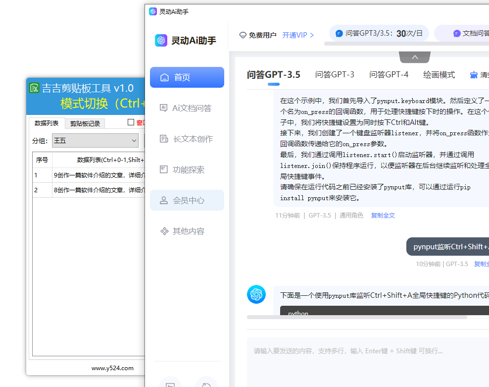Click the pynput监听Ctrl+Shift message bubble
The height and width of the screenshot is (387, 489).
point(447,246)
